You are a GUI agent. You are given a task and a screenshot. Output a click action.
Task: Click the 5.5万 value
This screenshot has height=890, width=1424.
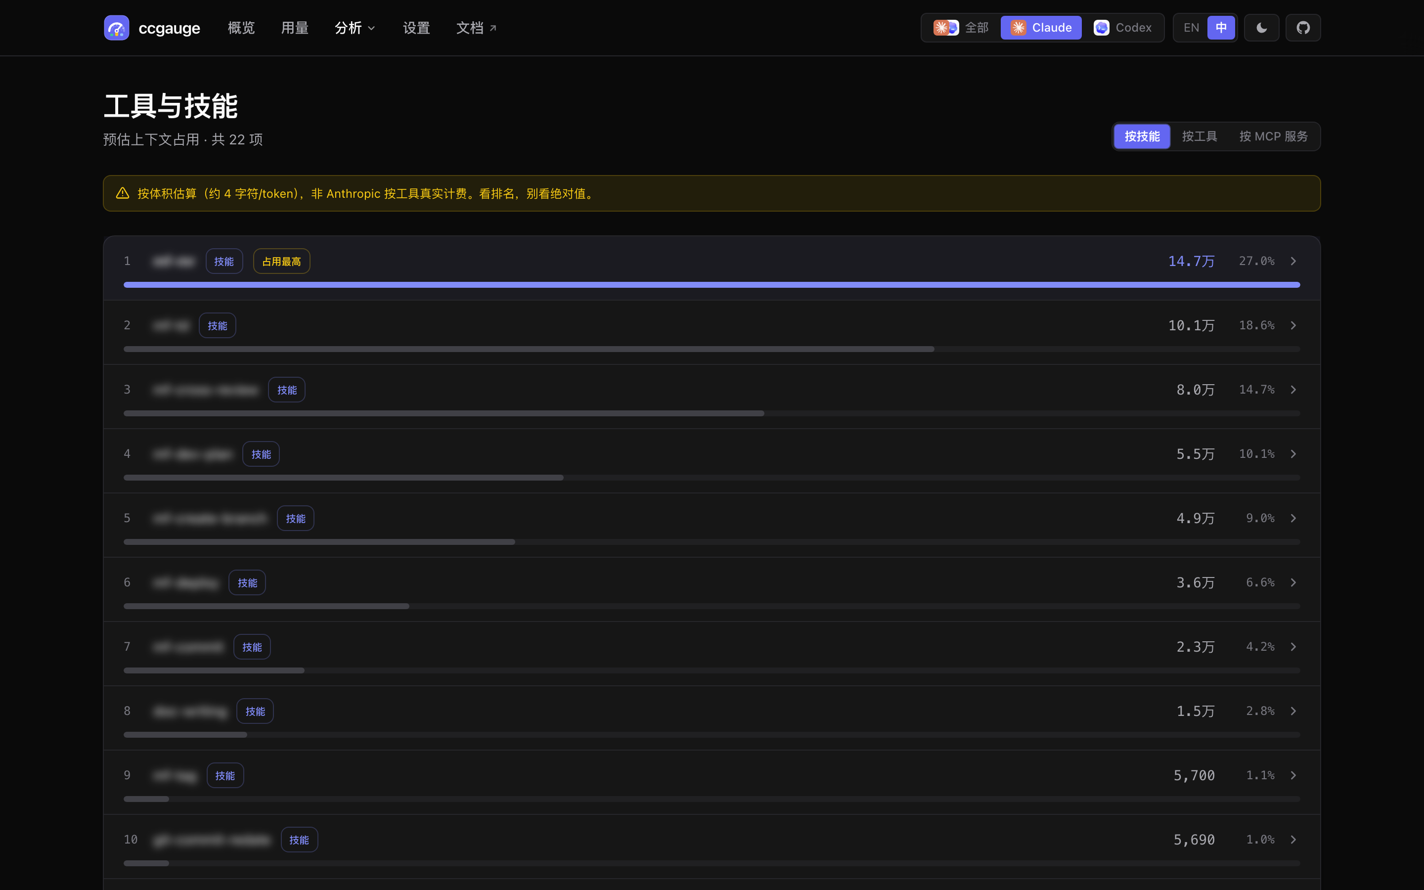[x=1195, y=454]
